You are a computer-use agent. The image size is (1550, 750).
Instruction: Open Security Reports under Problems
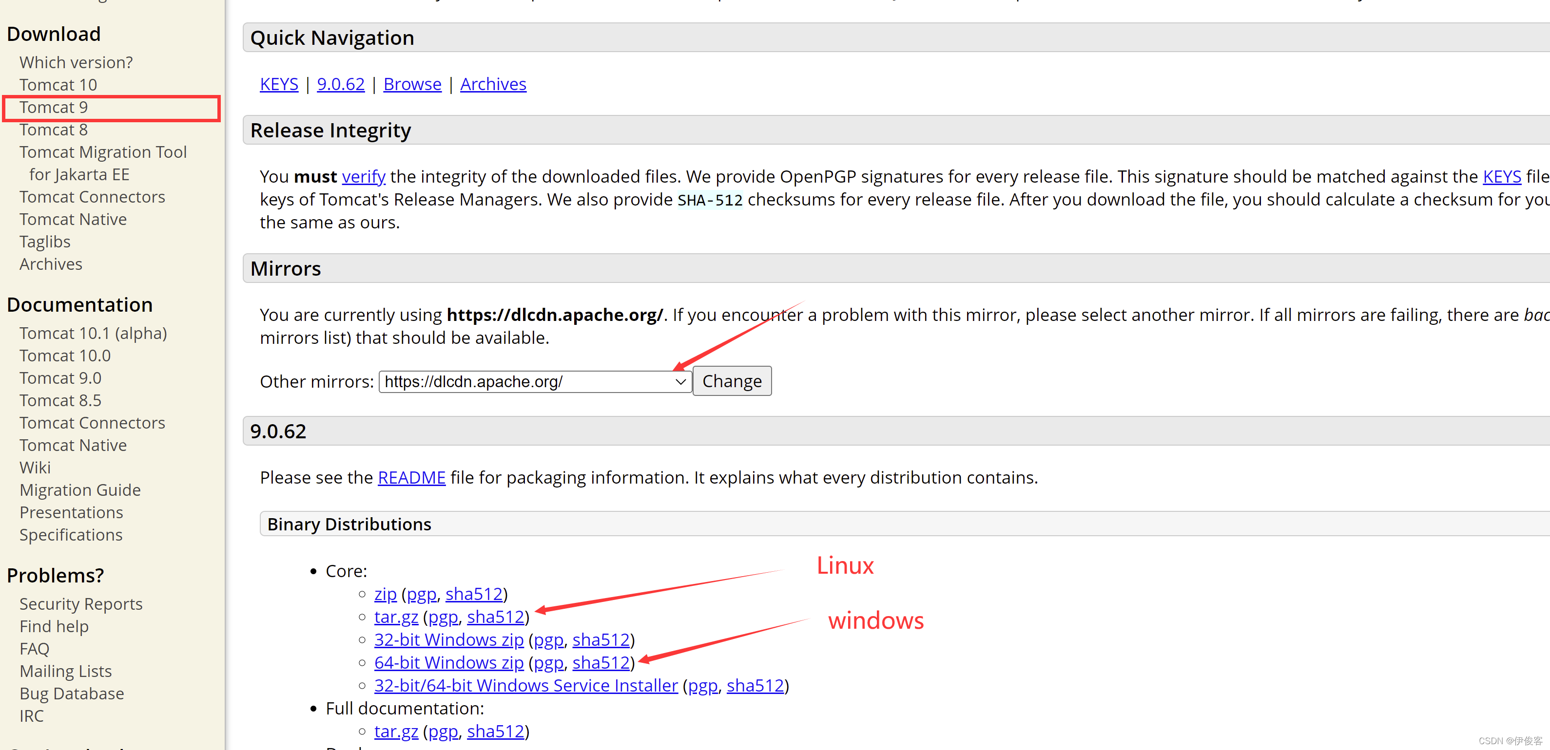(80, 604)
